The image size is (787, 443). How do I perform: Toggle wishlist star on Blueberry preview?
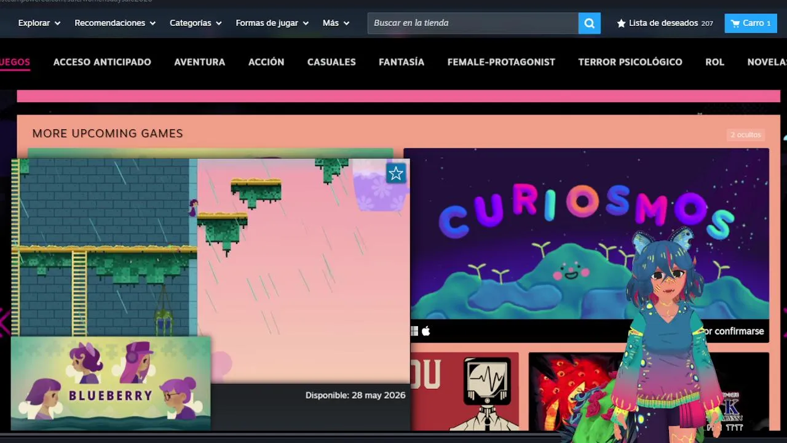click(396, 174)
